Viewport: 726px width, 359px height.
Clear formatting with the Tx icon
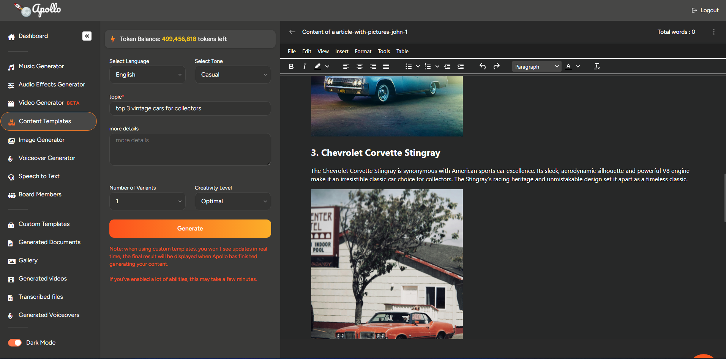tap(597, 66)
